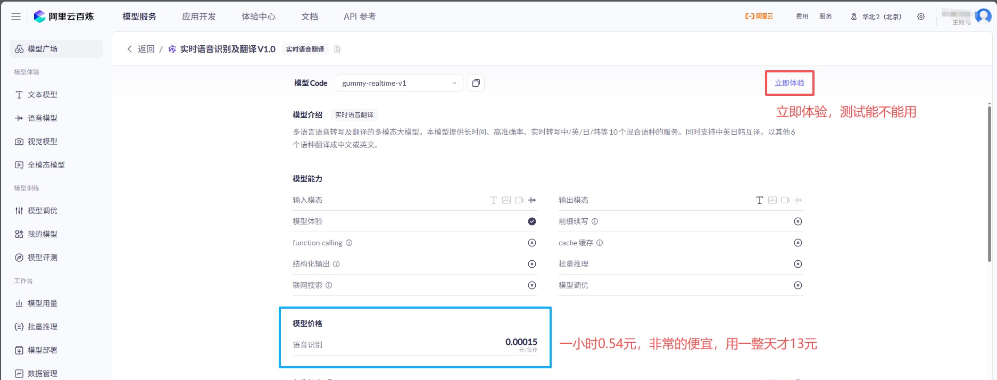Click info icon next to function calling
The width and height of the screenshot is (997, 380).
click(349, 243)
